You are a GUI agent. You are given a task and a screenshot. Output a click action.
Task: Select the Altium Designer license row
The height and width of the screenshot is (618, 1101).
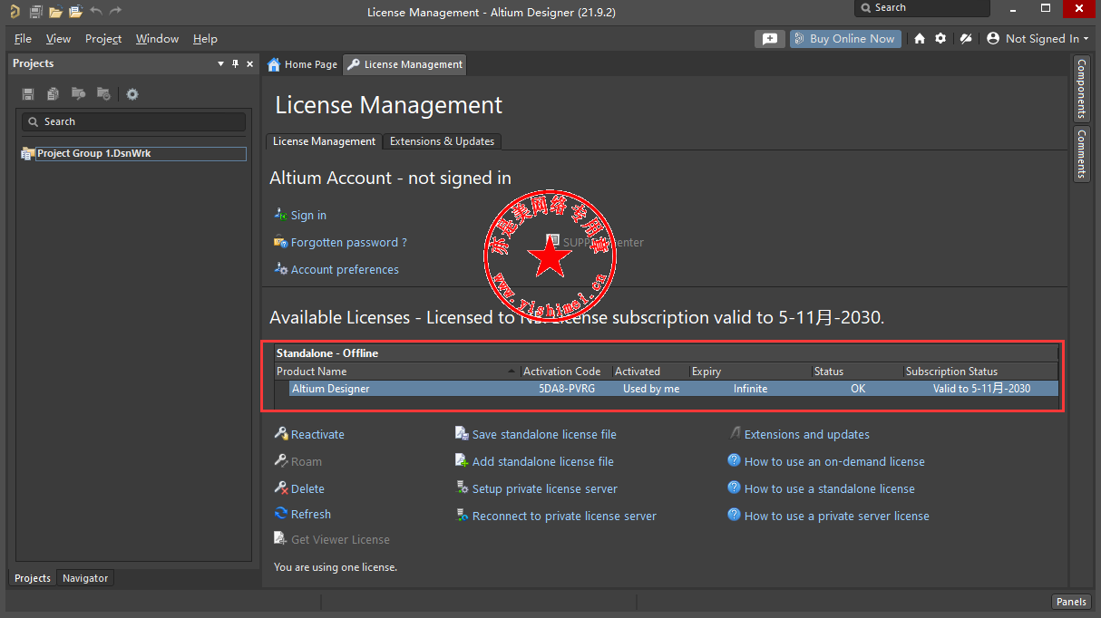(674, 389)
